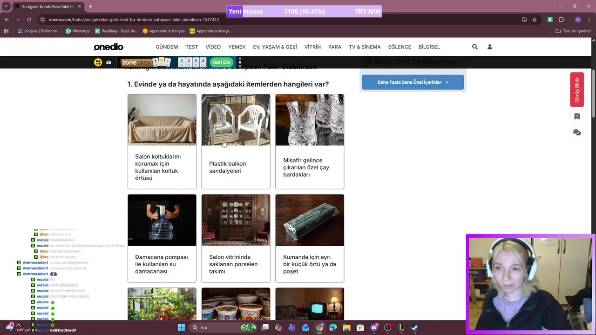Image resolution: width=596 pixels, height=335 pixels.
Task: Open VİDEO menu item
Action: coord(213,47)
